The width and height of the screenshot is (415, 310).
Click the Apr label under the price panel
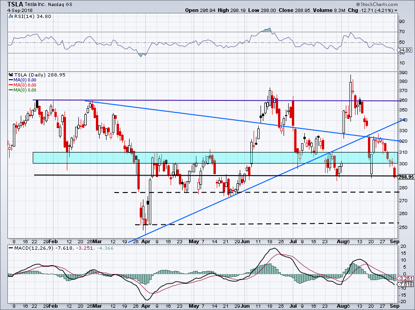pos(146,241)
